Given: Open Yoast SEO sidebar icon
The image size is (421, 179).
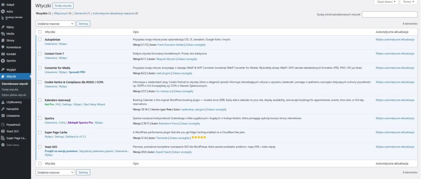Looking at the screenshot, I should pos(3,131).
